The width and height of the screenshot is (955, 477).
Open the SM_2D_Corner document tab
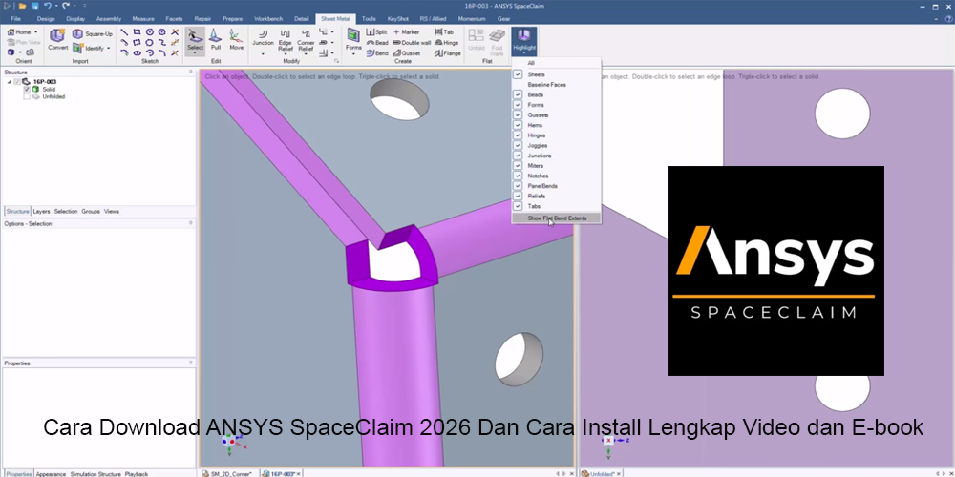coord(228,473)
